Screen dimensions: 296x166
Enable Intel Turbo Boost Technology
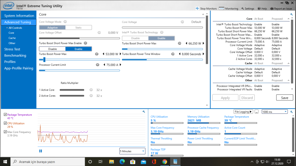(x=161, y=38)
